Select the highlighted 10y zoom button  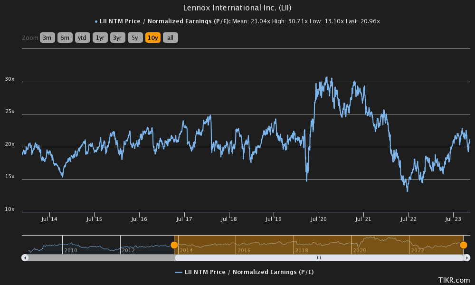(x=152, y=38)
